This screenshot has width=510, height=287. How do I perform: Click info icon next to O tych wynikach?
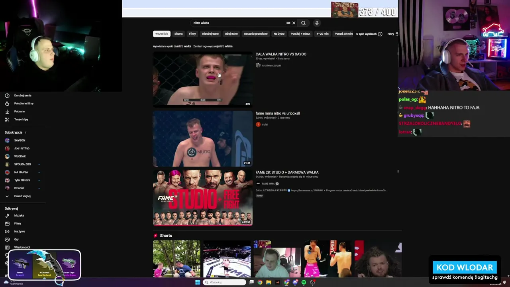(380, 34)
